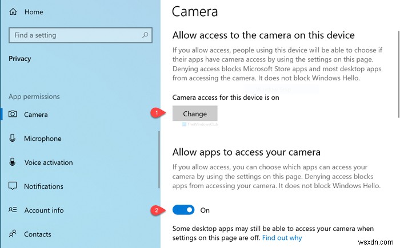Click the Privacy heading text
Screen dimensions: 400x248
point(20,59)
